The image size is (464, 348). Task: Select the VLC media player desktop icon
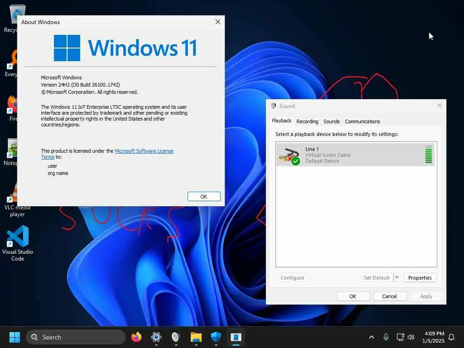coord(17,201)
